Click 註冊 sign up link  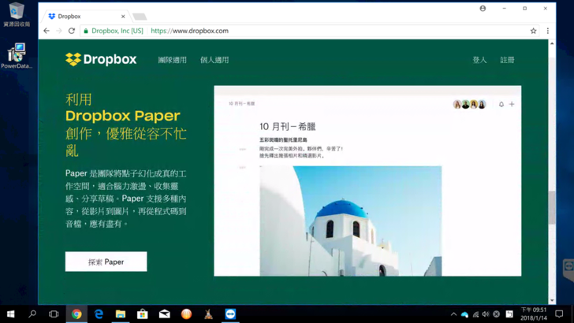pos(508,60)
